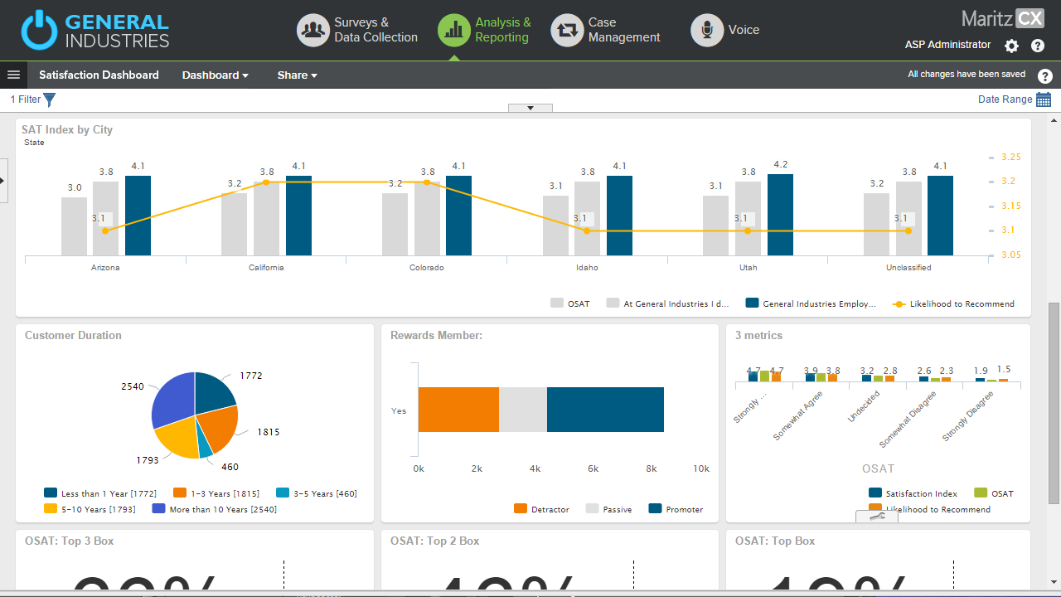Screen dimensions: 1061x597
Task: Click the ASP Administrator account link
Action: (947, 45)
